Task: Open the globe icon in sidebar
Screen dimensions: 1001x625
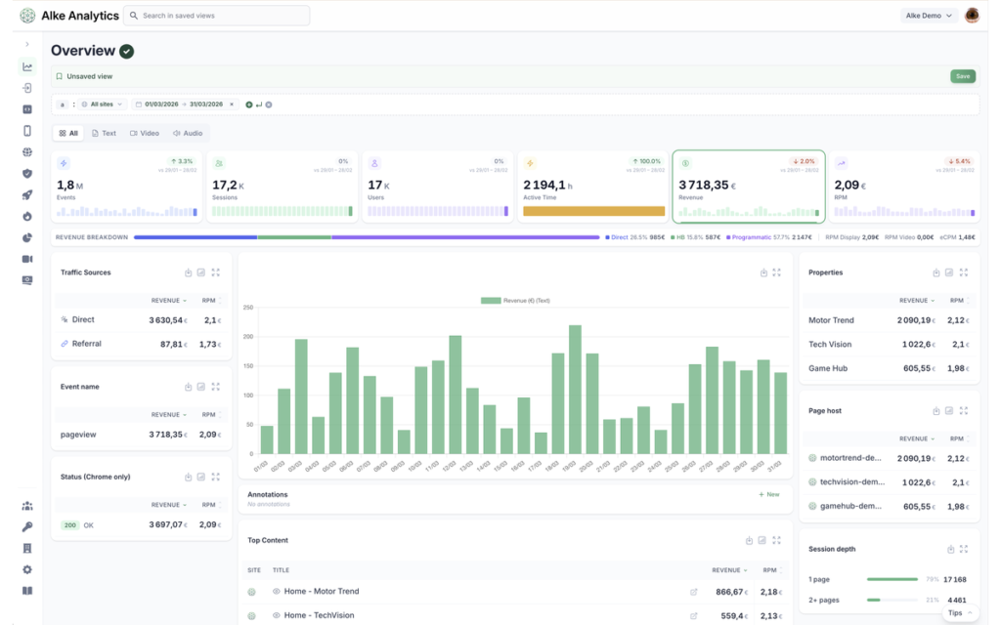Action: (x=27, y=151)
